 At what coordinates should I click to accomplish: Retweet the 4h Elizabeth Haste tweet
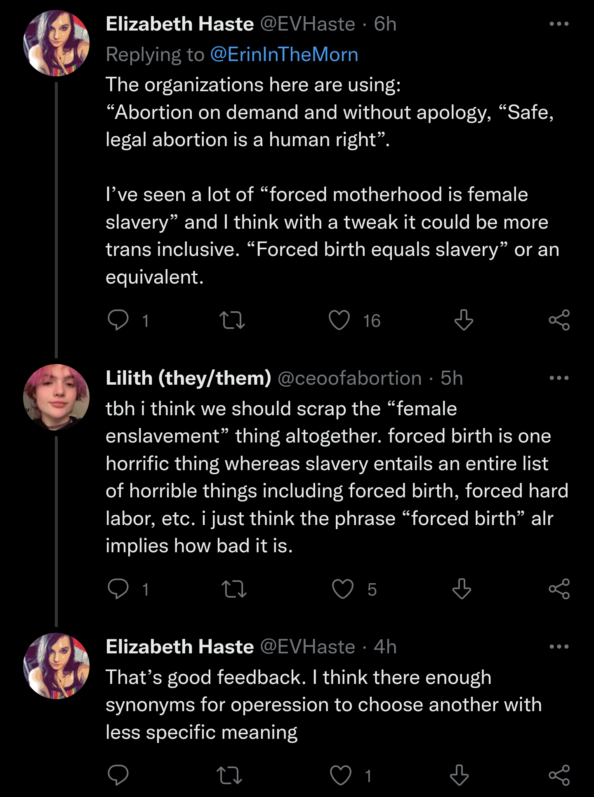tap(229, 776)
